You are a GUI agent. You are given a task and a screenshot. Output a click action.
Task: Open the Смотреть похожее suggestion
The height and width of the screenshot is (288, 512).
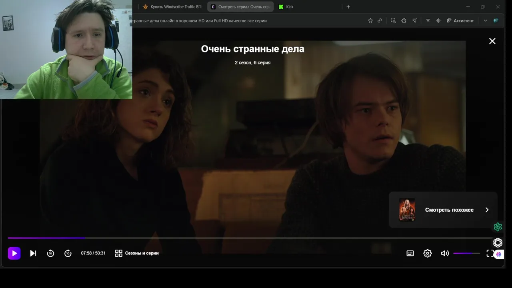(x=443, y=210)
